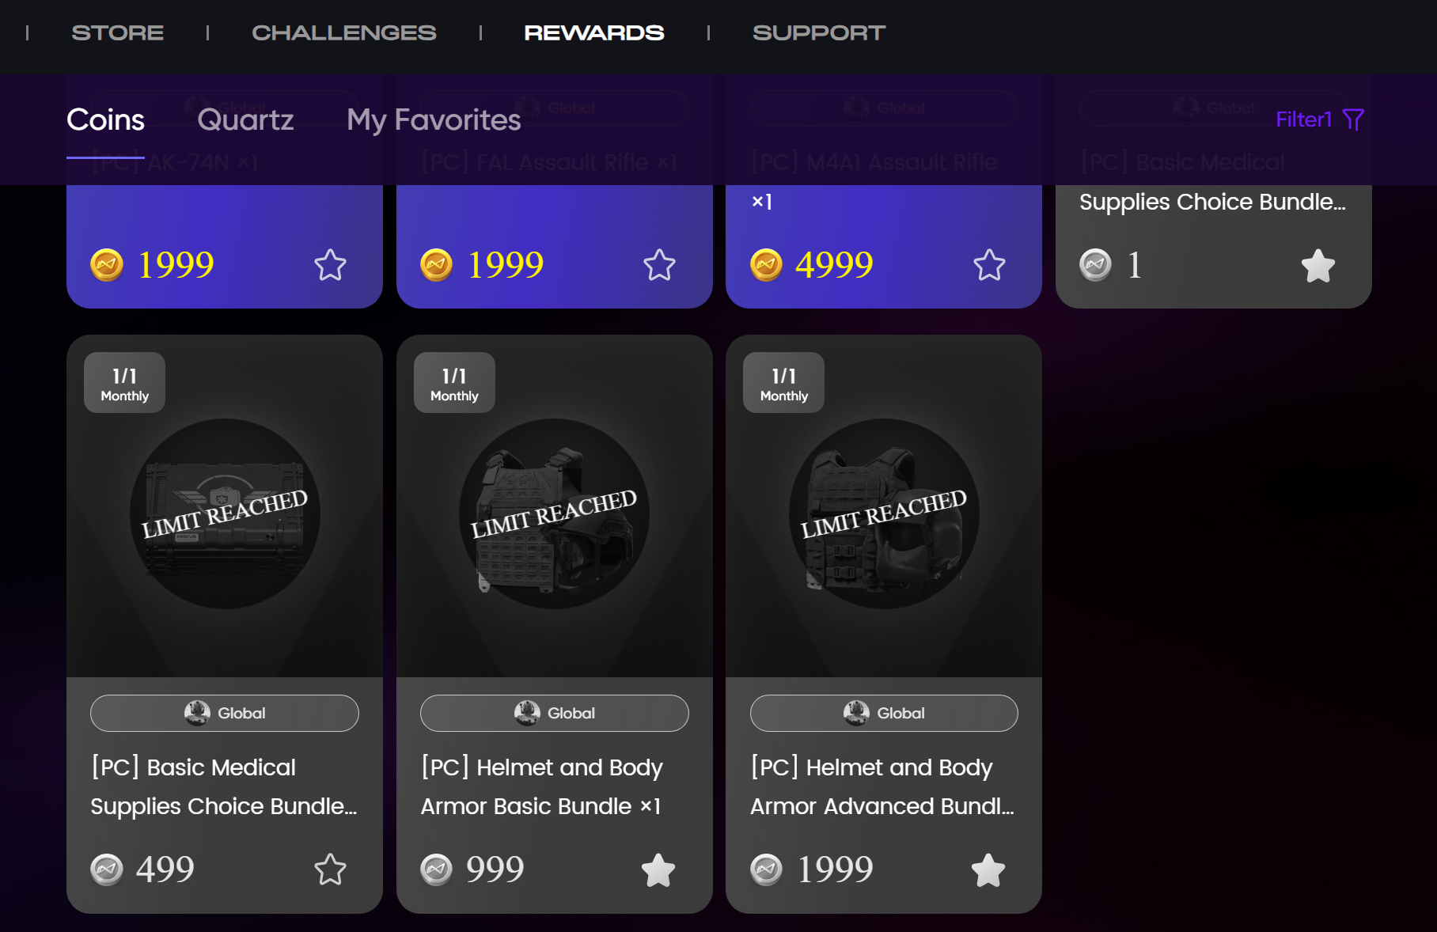Click the Basic Medical Supplies crate thumbnail
The height and width of the screenshot is (932, 1437).
coord(225,513)
